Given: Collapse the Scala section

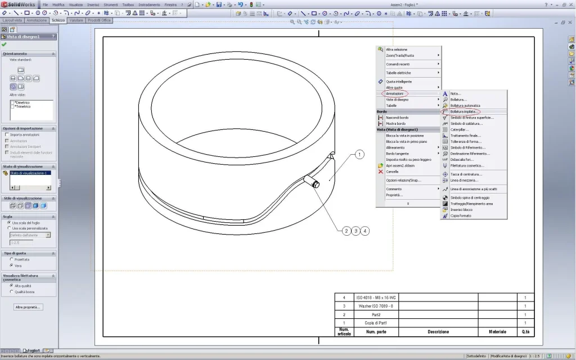Looking at the screenshot, I should click(53, 217).
